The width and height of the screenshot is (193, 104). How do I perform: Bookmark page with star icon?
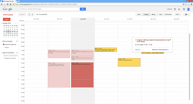coord(186,4)
